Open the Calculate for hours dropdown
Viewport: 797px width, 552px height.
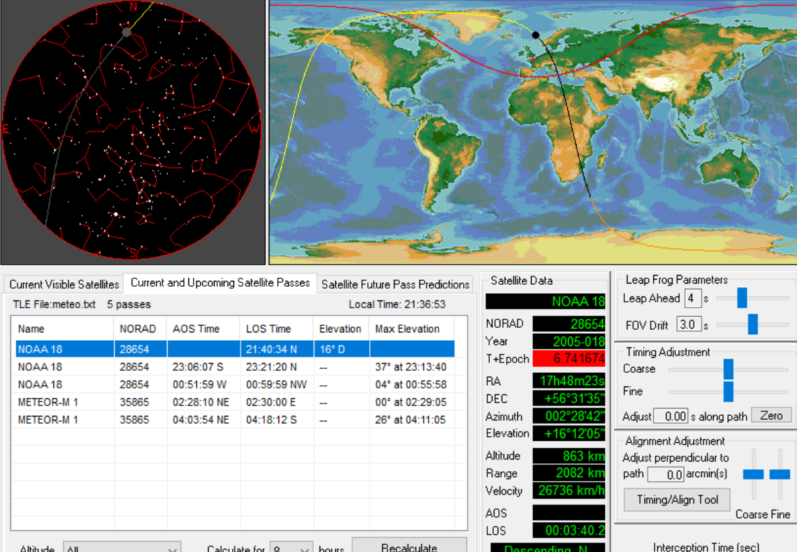click(291, 547)
